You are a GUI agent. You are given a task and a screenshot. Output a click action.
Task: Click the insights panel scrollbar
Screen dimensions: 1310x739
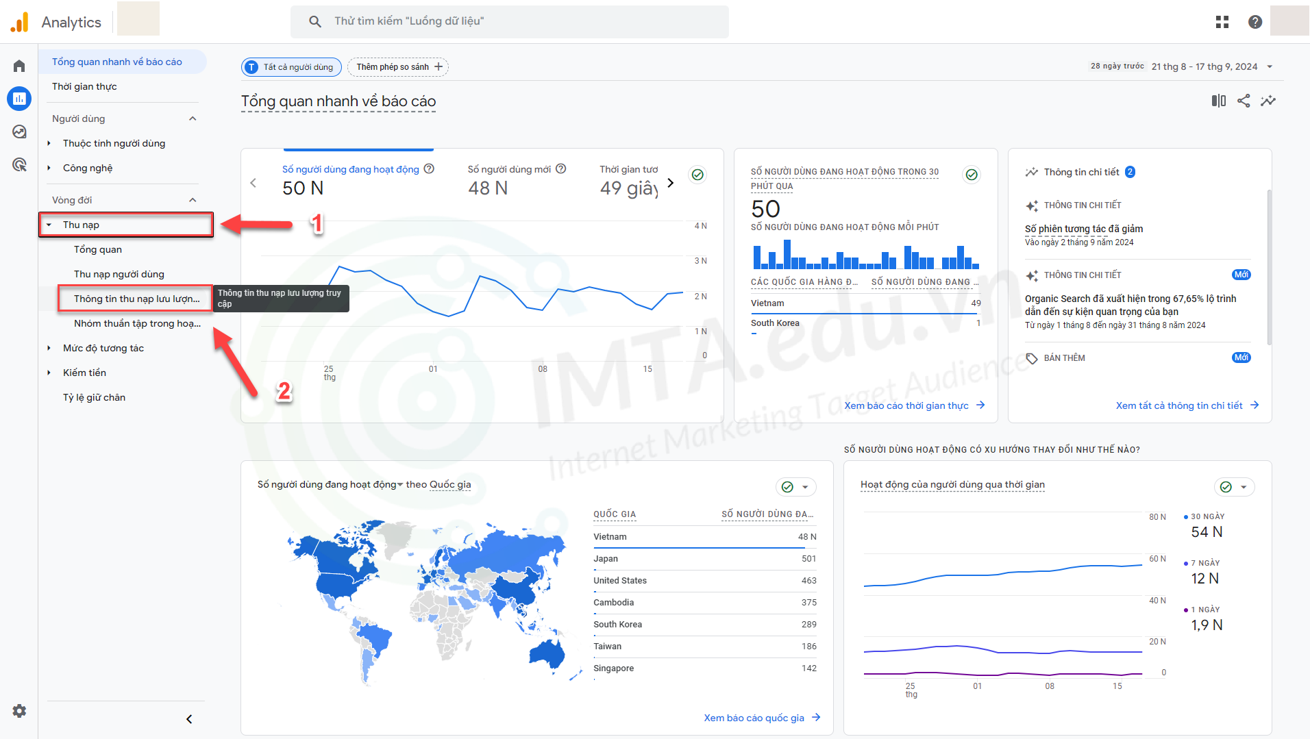coord(1269,267)
